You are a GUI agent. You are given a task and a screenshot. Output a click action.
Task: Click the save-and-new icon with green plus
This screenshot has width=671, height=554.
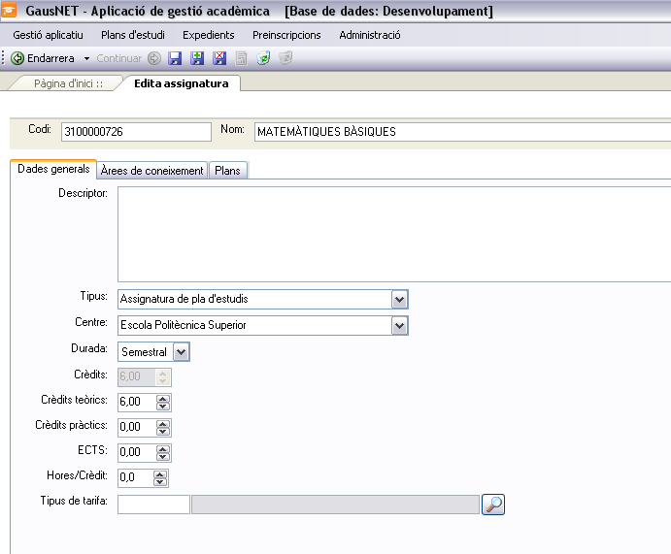(x=198, y=58)
